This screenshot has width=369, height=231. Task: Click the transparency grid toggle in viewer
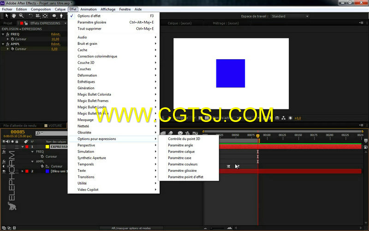(207, 118)
